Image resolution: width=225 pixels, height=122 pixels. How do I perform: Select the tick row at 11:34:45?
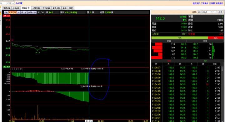[186, 84]
